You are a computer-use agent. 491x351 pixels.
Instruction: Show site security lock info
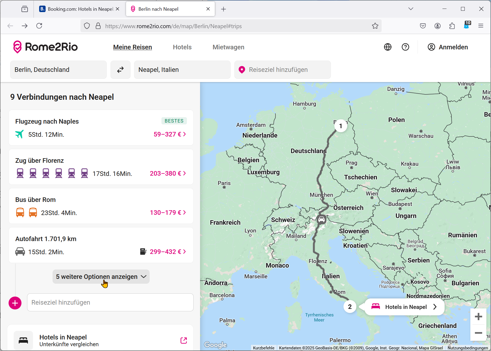pyautogui.click(x=98, y=26)
